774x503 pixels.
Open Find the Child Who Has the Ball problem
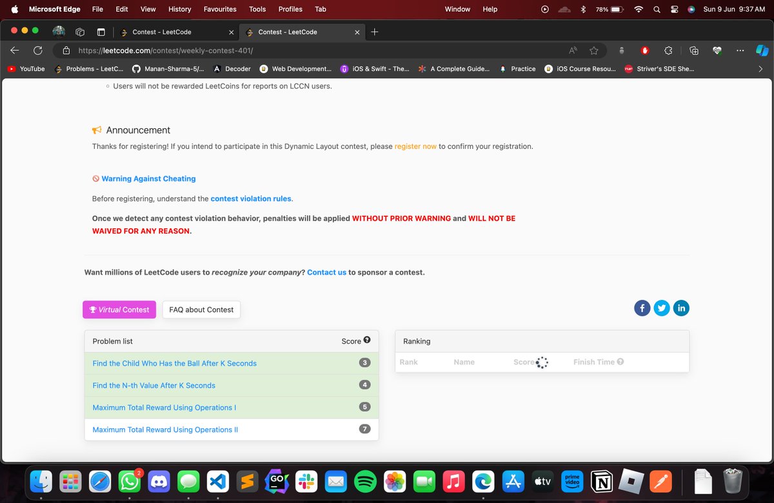click(x=174, y=363)
